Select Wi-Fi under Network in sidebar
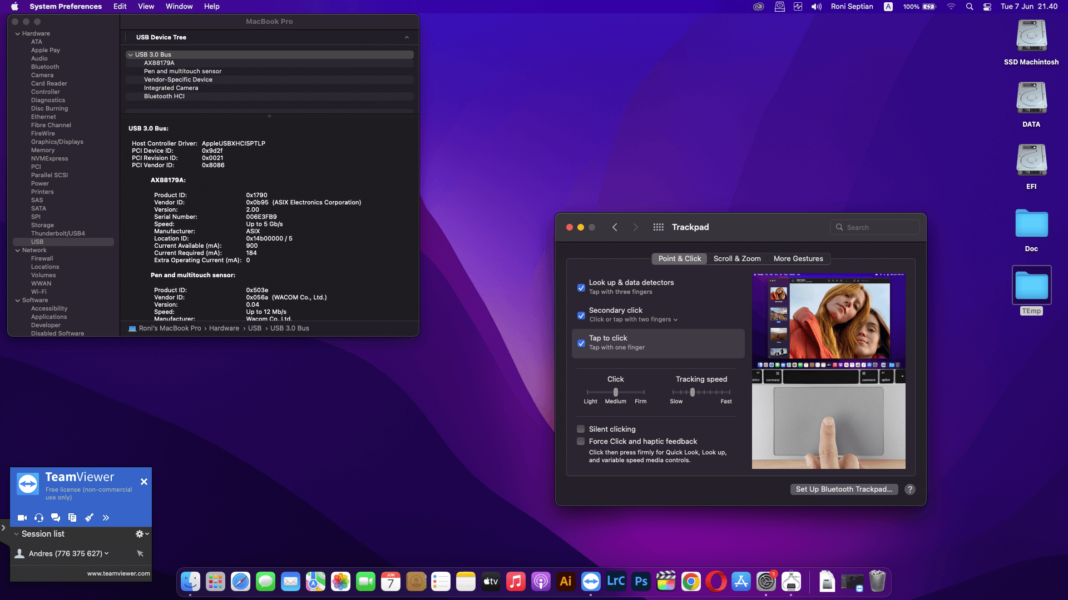 point(39,292)
